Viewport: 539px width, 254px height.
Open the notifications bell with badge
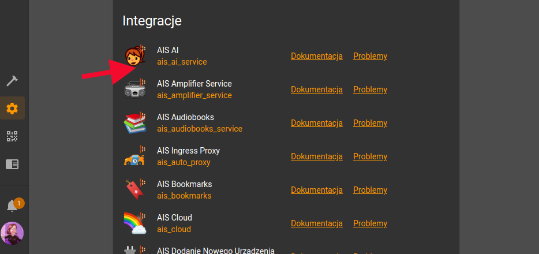13,205
